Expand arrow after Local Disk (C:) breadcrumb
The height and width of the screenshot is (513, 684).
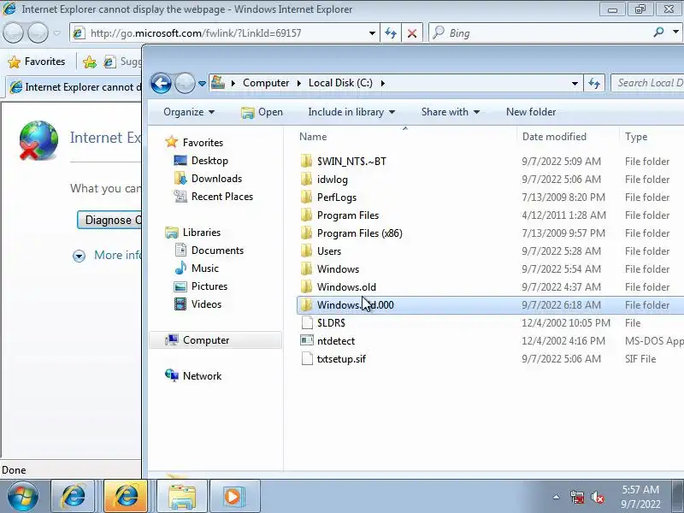coord(382,83)
